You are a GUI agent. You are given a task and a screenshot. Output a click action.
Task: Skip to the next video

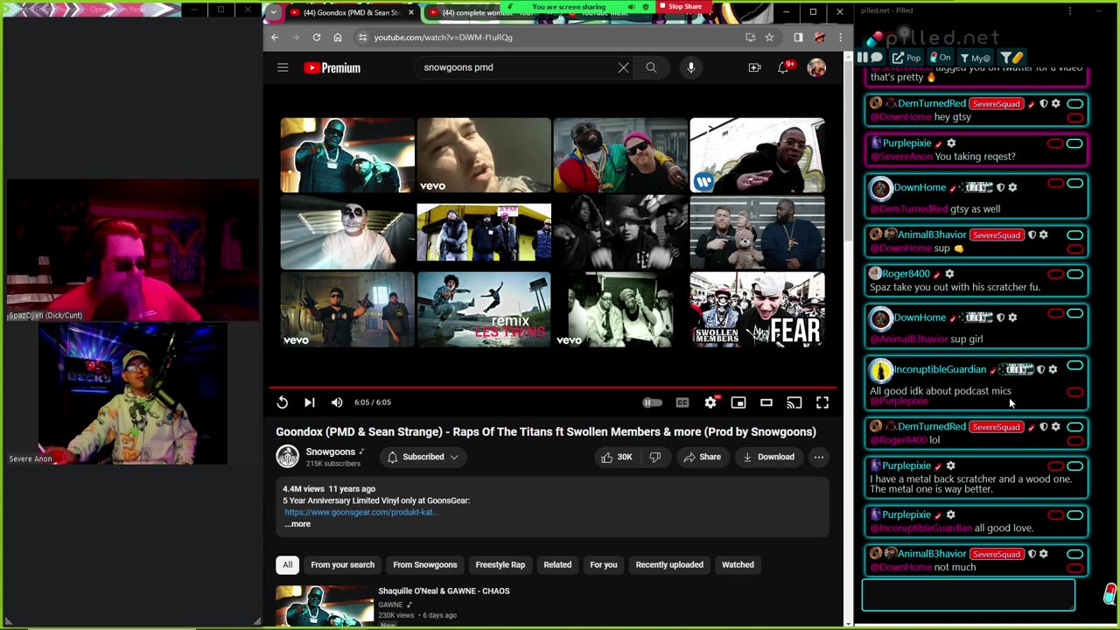(x=309, y=402)
